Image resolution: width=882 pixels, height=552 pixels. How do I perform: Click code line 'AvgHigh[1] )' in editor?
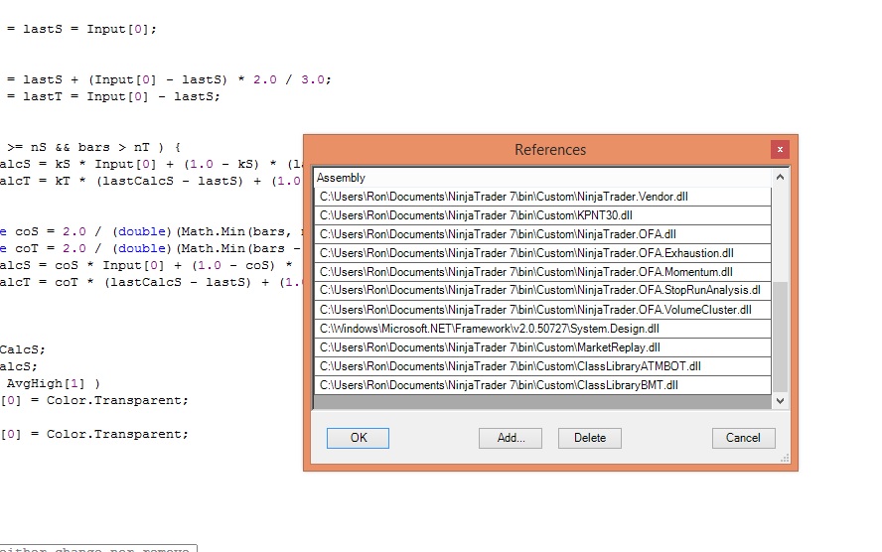point(53,383)
